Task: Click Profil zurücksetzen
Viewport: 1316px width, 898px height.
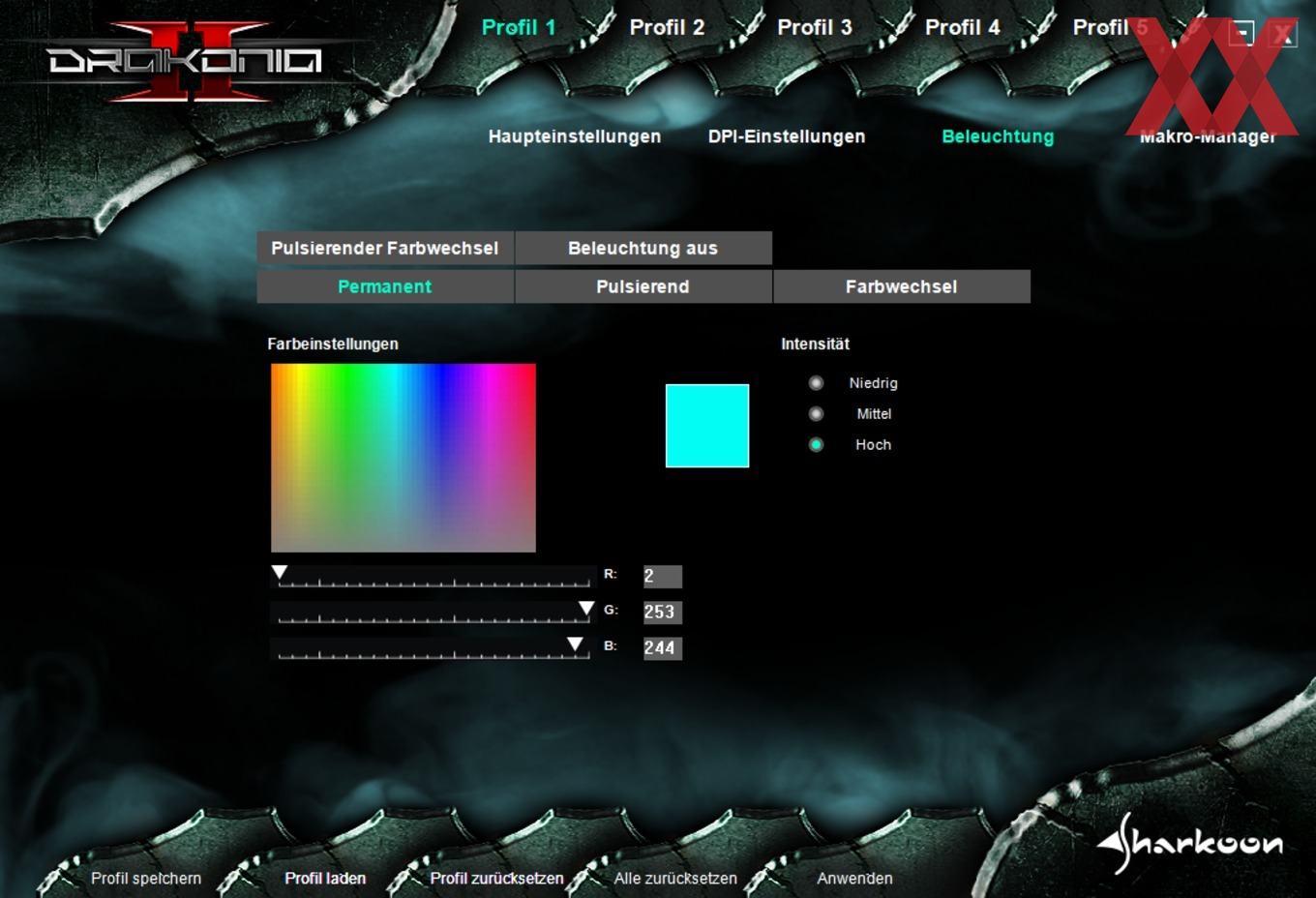Action: pos(496,879)
